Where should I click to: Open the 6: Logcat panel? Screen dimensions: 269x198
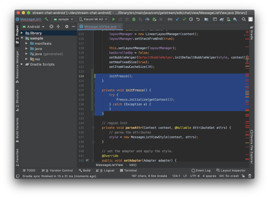107,170
